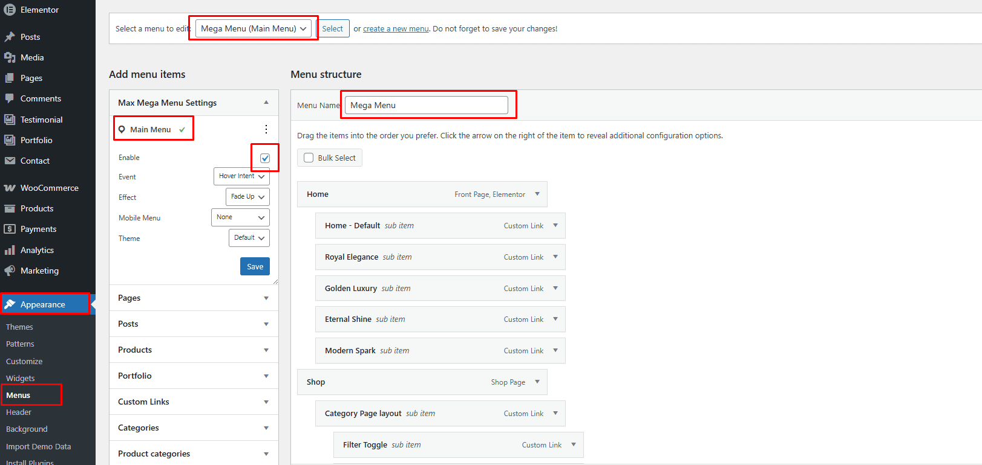Viewport: 982px width, 465px height.
Task: Open Themes under Appearance
Action: (x=19, y=327)
